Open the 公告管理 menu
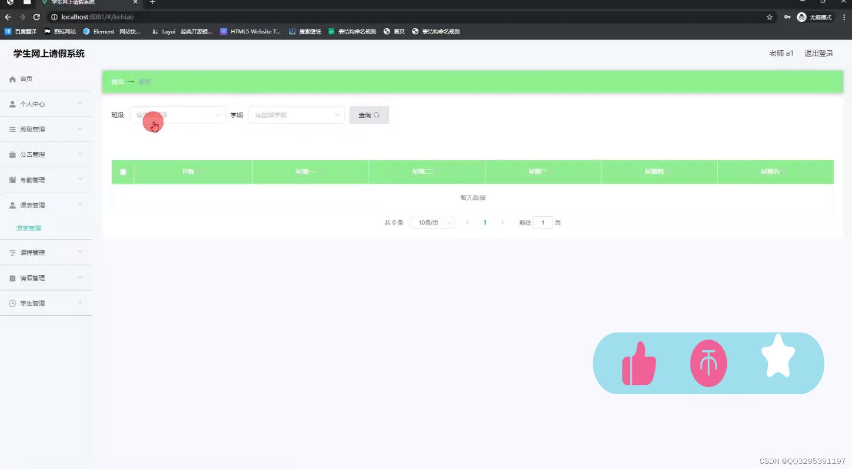The width and height of the screenshot is (852, 469). 46,155
